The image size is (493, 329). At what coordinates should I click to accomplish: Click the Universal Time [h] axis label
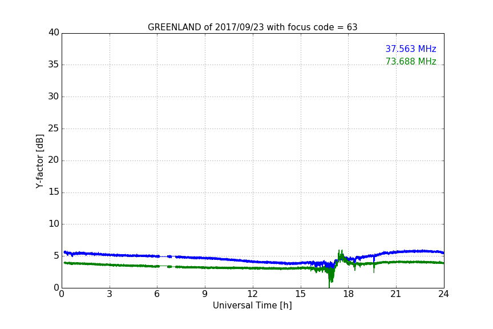click(x=252, y=306)
